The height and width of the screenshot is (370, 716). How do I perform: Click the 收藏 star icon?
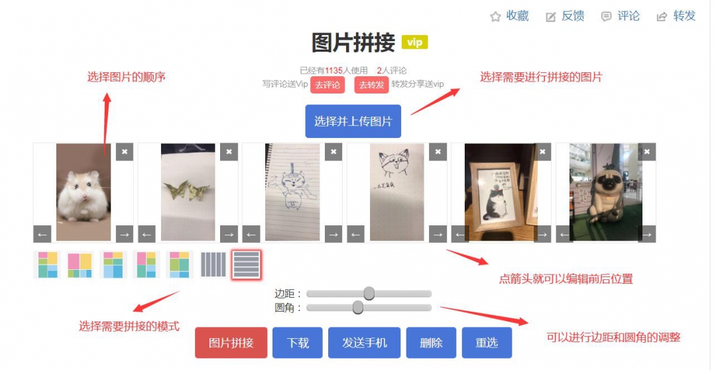495,17
